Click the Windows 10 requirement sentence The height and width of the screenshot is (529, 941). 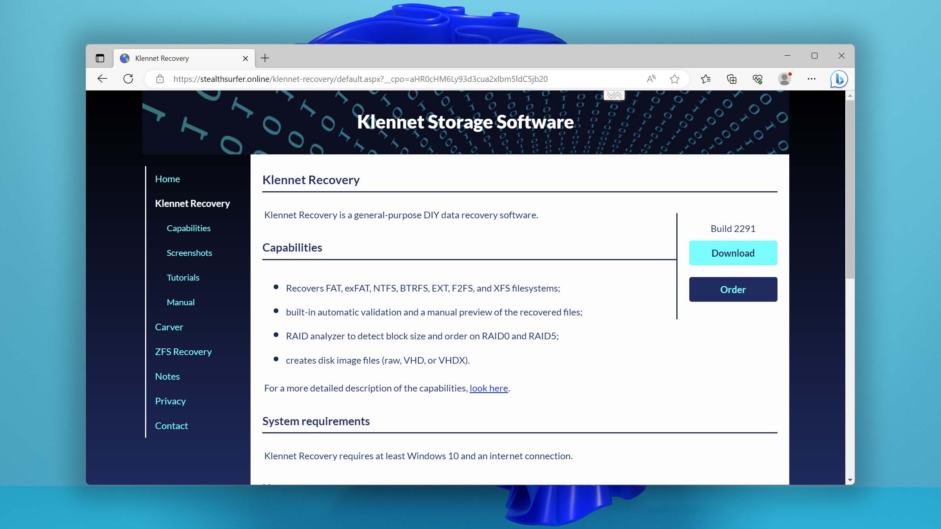click(x=418, y=456)
